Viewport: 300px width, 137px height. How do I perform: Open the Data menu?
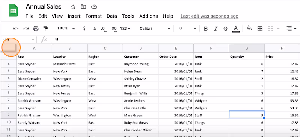(x=112, y=16)
